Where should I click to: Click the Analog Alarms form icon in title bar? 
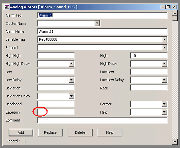tap(7, 7)
